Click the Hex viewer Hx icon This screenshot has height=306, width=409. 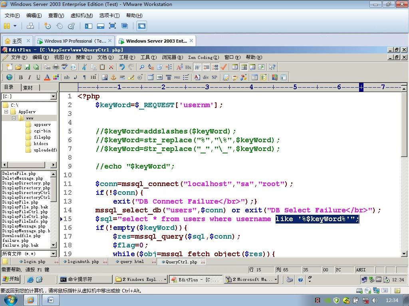pos(189,67)
